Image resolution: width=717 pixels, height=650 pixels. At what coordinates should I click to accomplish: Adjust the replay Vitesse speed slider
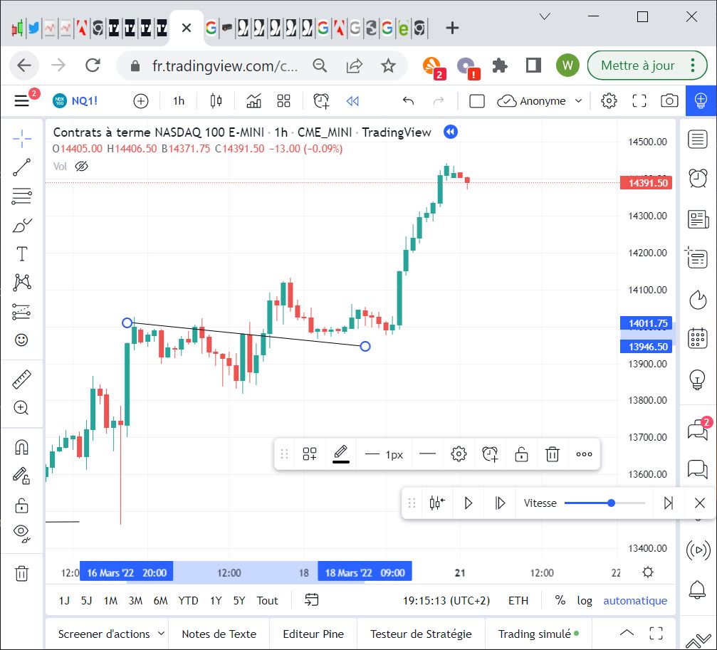pyautogui.click(x=605, y=503)
